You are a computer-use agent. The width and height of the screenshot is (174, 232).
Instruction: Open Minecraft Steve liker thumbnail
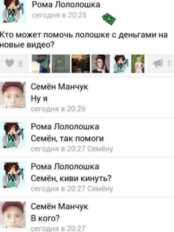point(41,64)
